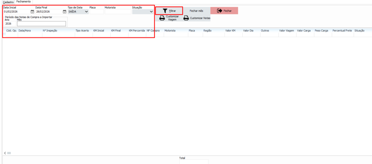Click the Ano field showing 2026

[10, 24]
